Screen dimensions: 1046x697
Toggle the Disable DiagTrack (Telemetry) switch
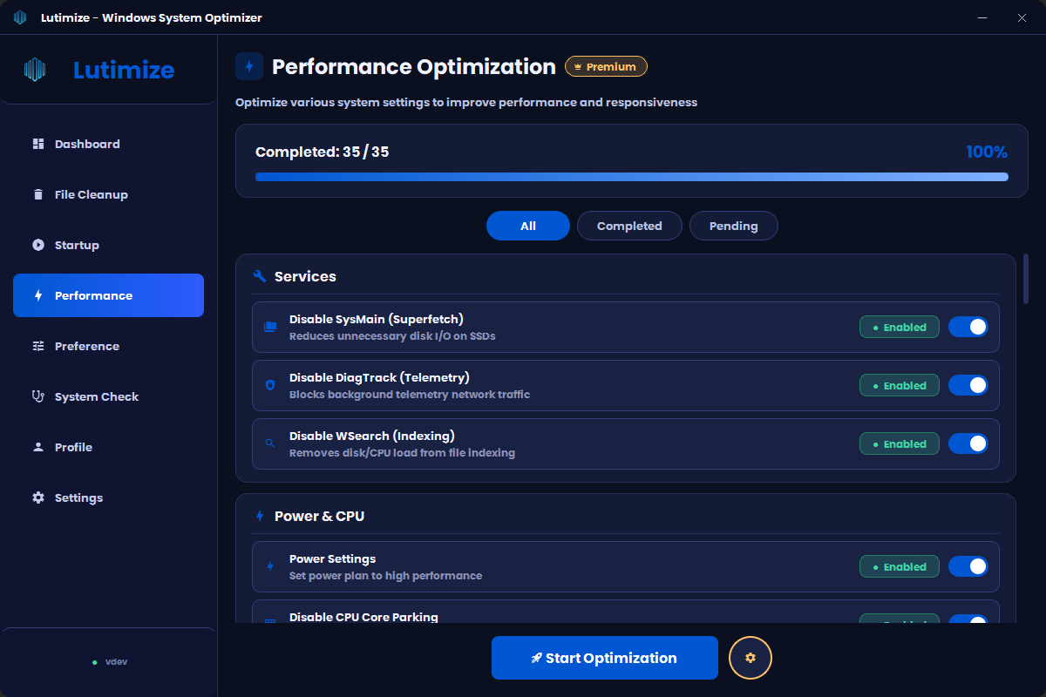click(x=968, y=385)
